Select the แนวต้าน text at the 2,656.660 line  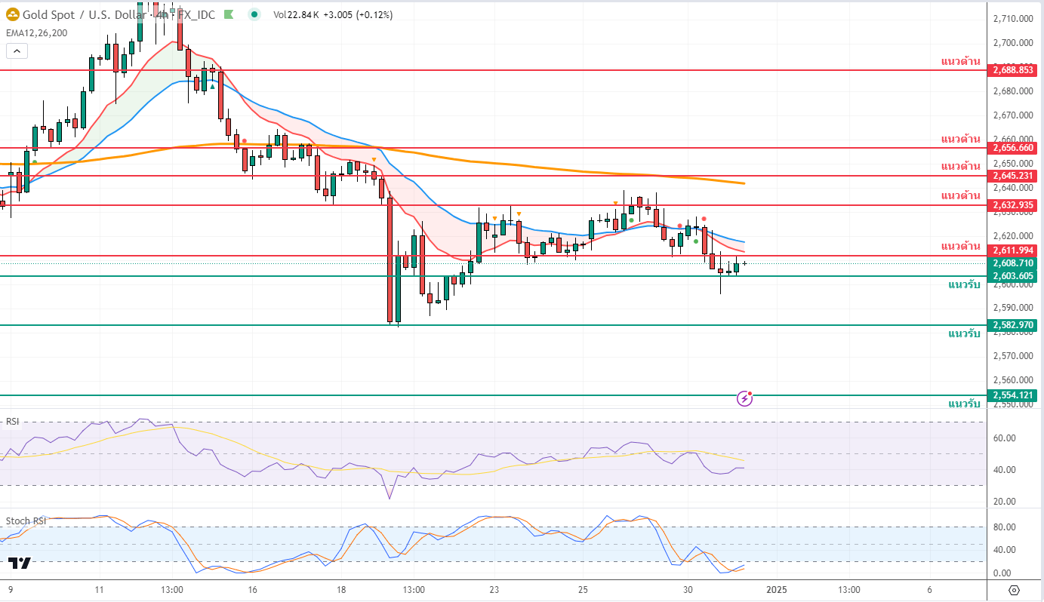[x=960, y=139]
